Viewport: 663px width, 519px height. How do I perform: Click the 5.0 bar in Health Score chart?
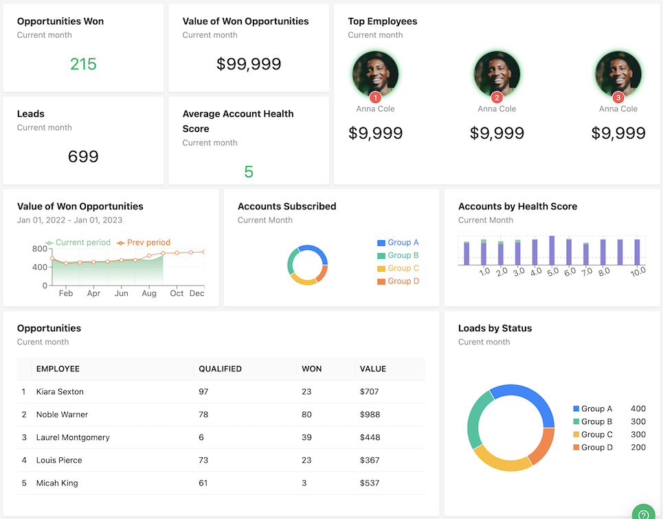tap(552, 251)
